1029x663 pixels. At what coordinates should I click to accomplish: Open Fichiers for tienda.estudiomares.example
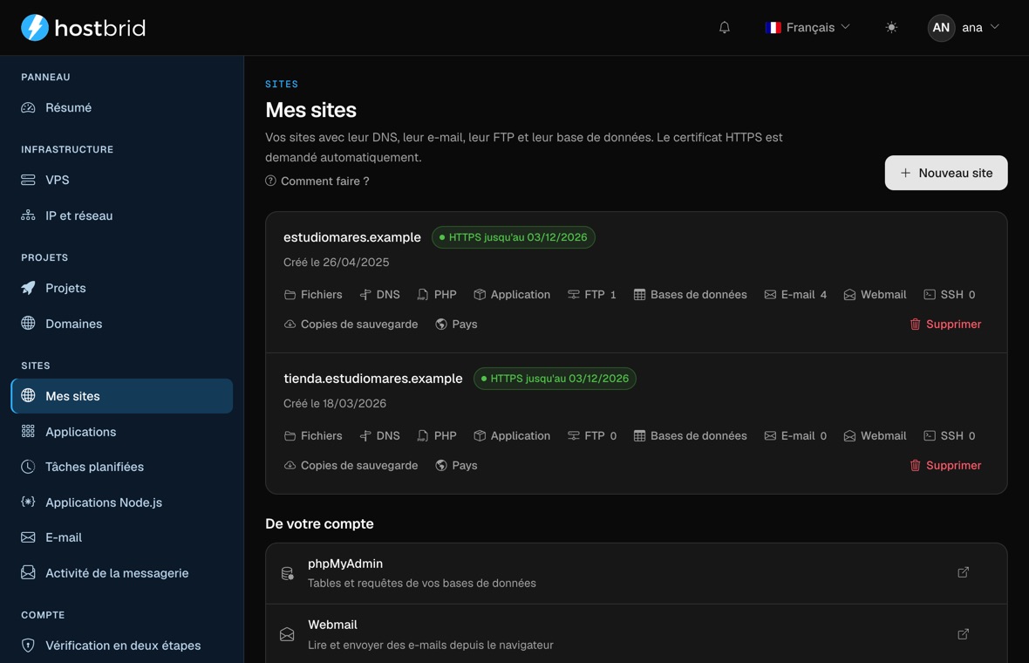pyautogui.click(x=313, y=436)
